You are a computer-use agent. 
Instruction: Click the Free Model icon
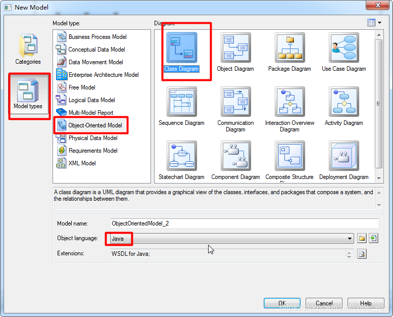pos(62,87)
